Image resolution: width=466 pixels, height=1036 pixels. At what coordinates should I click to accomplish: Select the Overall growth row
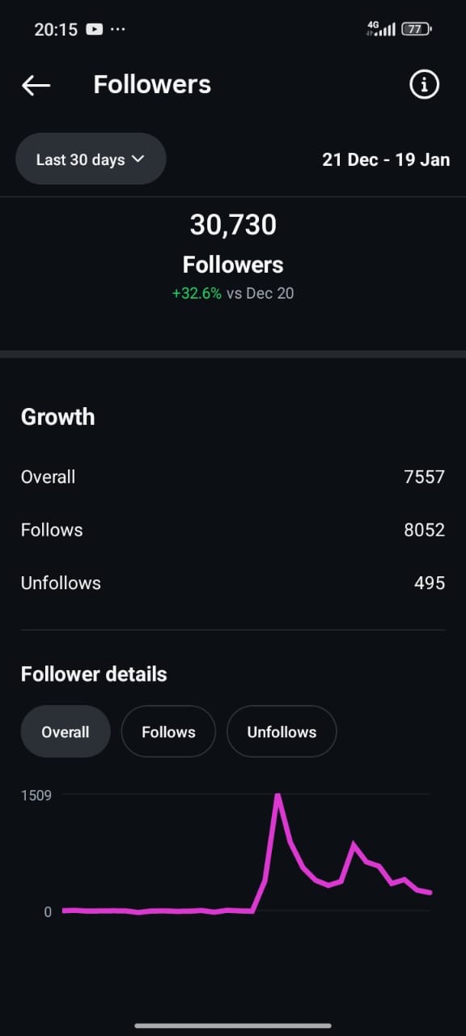coord(233,477)
